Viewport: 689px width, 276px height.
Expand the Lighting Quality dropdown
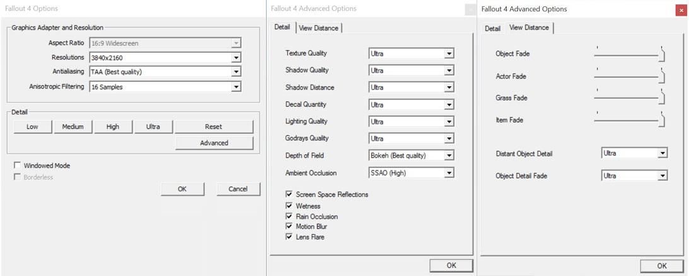(x=411, y=121)
